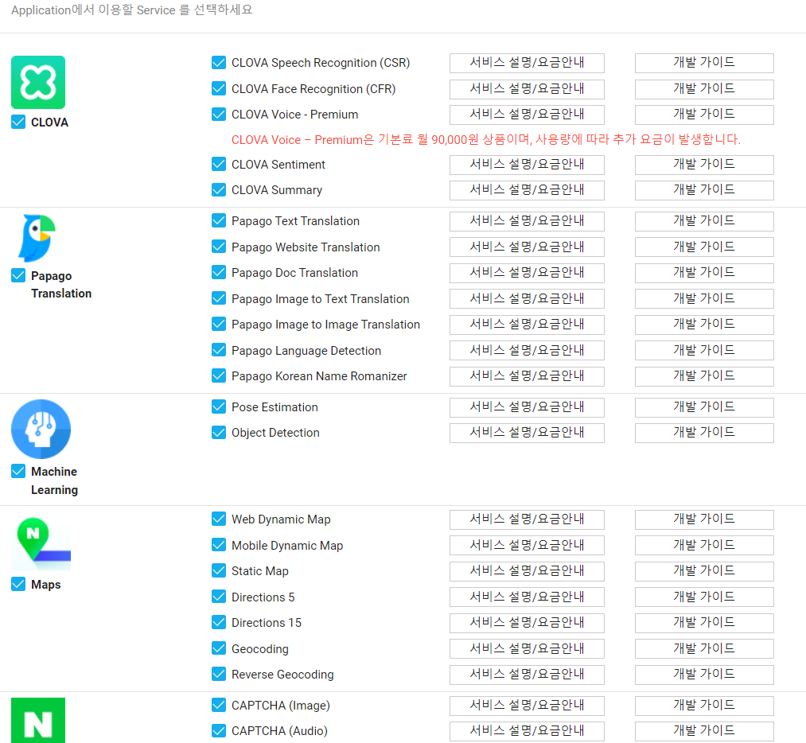Open 개발 가이드 for Papago Website Translation
The height and width of the screenshot is (743, 806).
click(704, 247)
